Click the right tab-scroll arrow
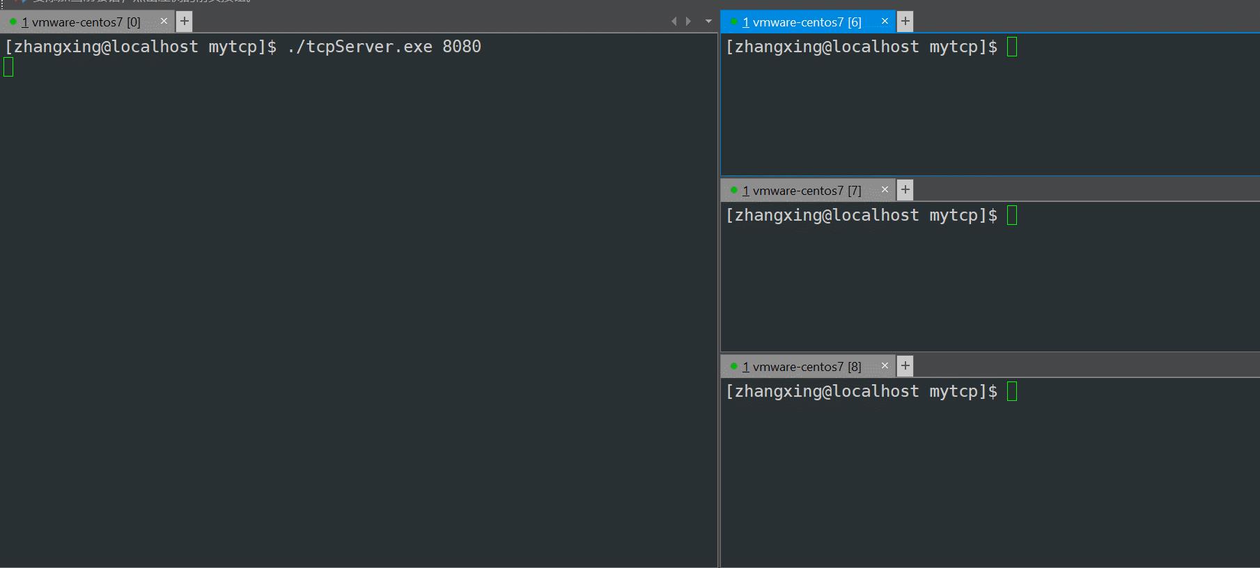The height and width of the screenshot is (568, 1260). (689, 22)
